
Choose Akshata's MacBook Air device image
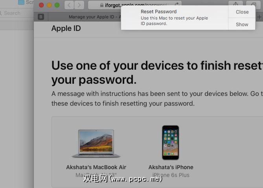[96, 143]
